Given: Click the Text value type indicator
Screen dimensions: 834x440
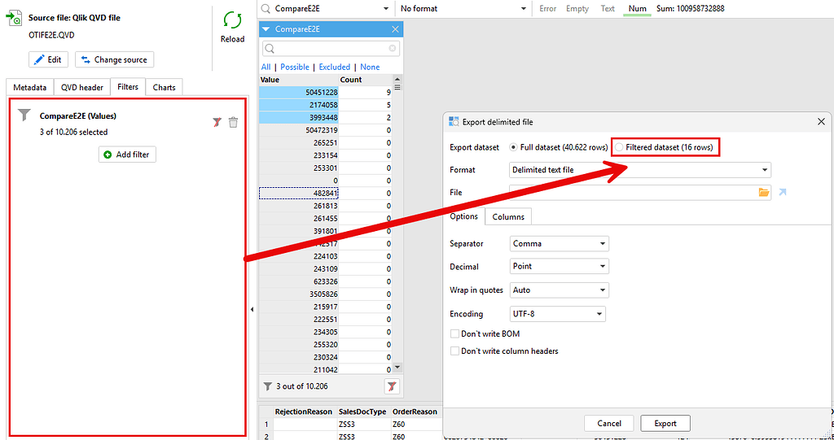Looking at the screenshot, I should 608,8.
